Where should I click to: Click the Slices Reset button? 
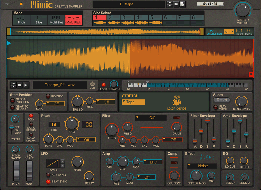222,100
